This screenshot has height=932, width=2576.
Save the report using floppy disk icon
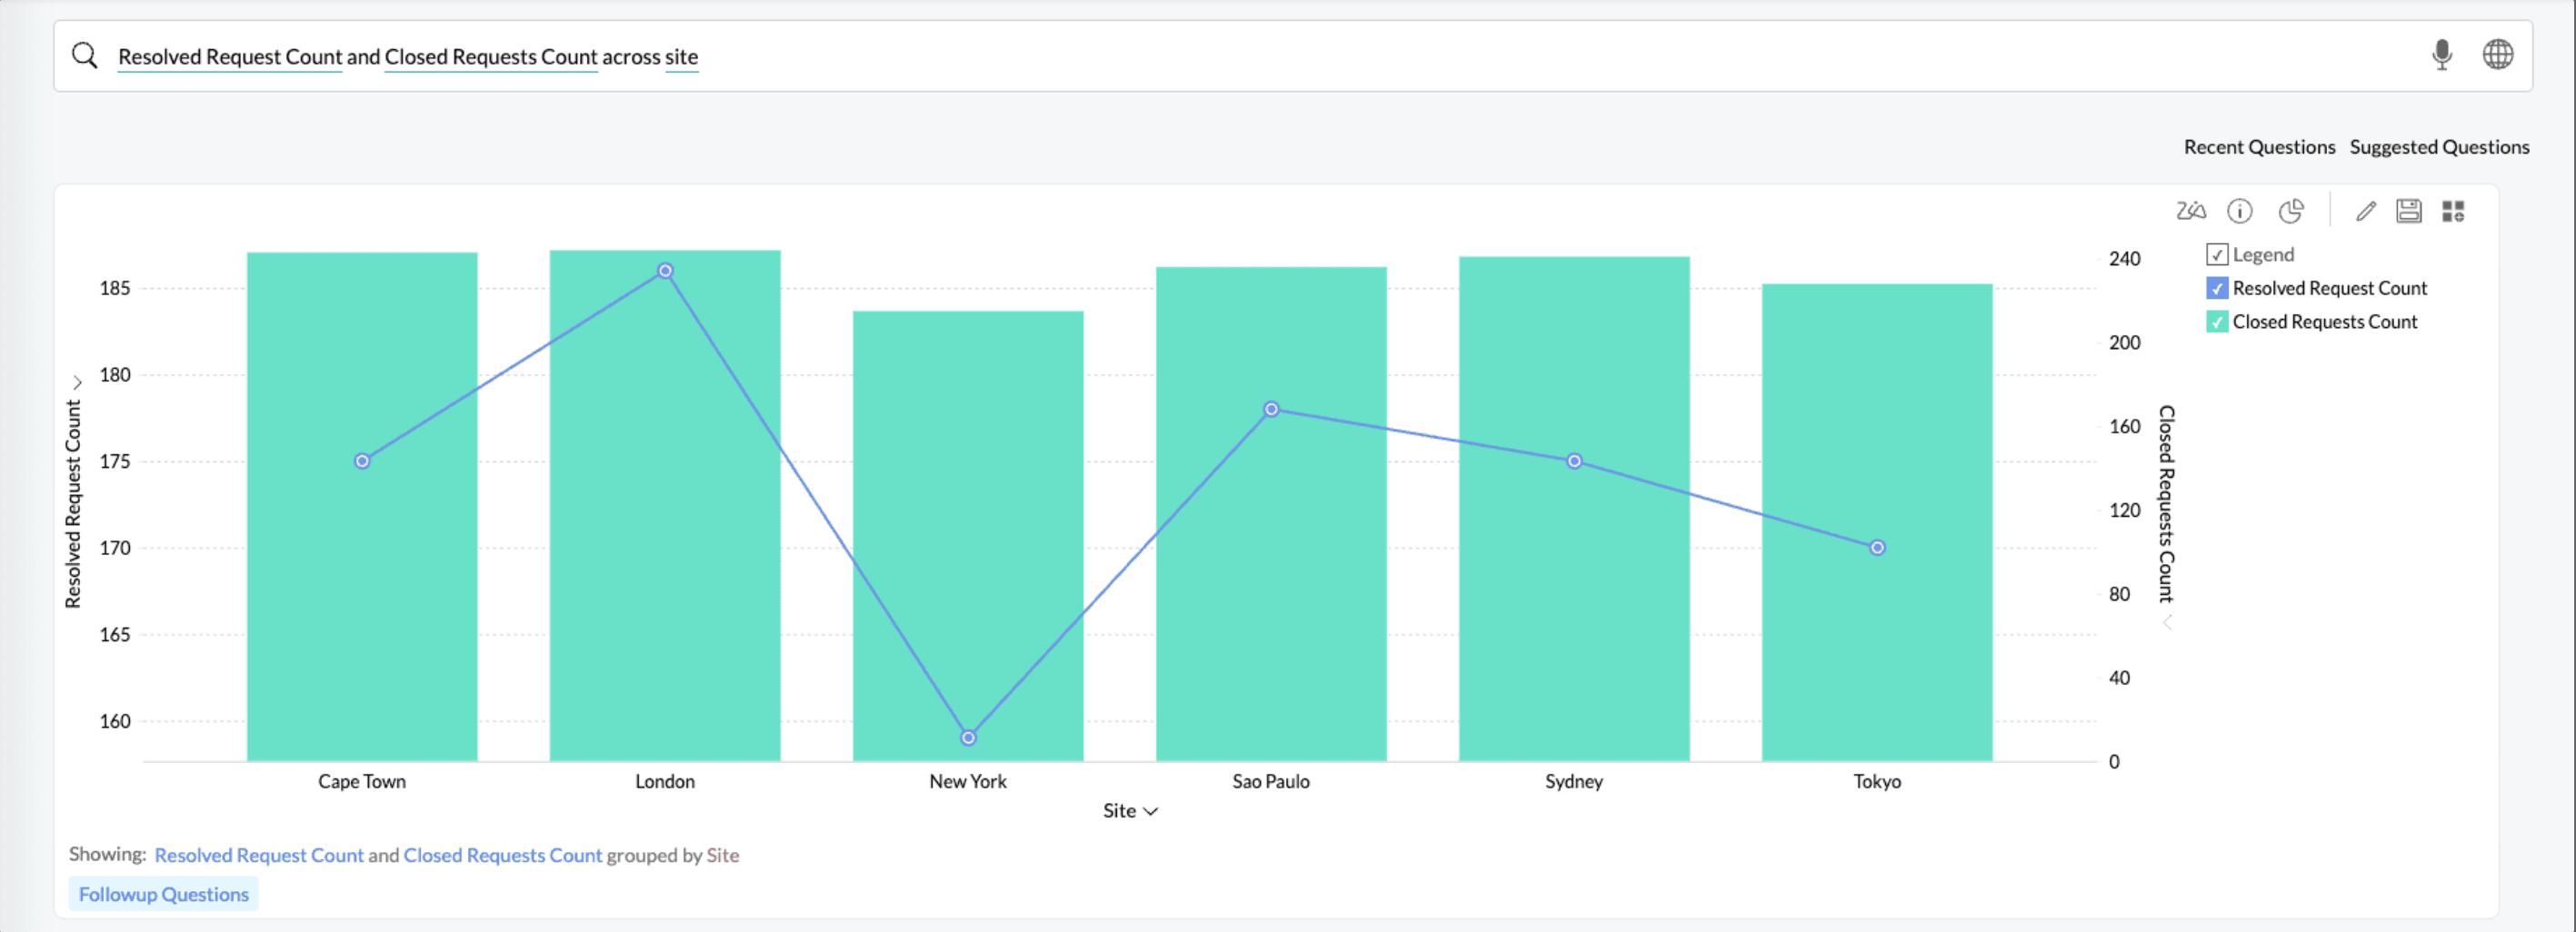click(x=2408, y=211)
